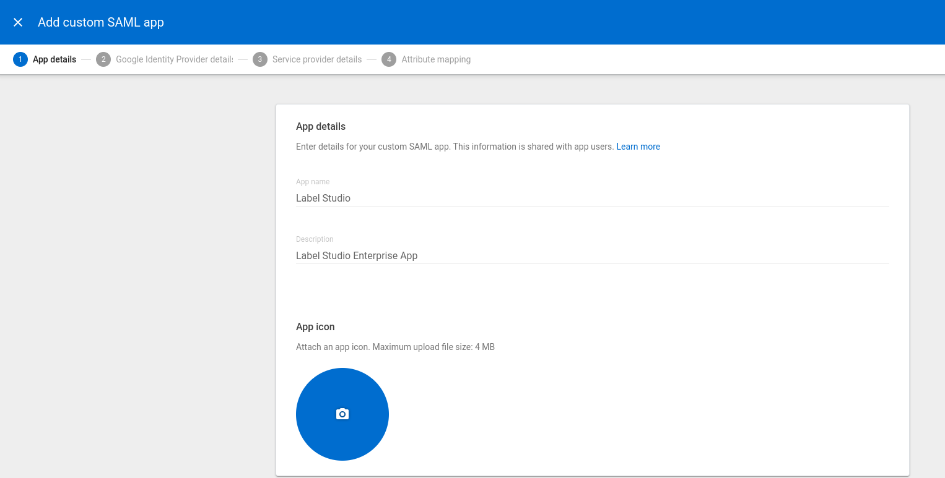Click the camera icon to upload image

pos(342,414)
